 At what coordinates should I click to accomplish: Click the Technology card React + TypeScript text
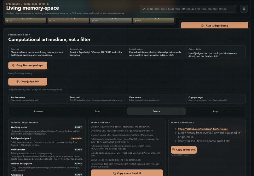[96, 54]
